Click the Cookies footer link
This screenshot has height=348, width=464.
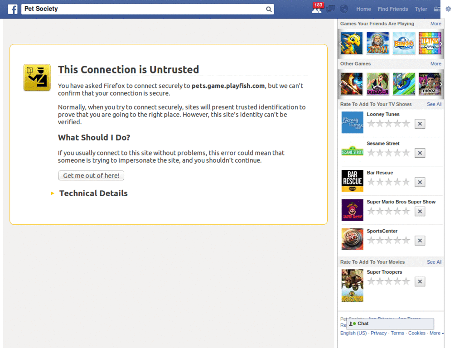click(417, 333)
